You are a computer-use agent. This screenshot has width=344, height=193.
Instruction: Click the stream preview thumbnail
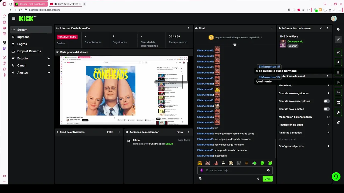point(124,90)
